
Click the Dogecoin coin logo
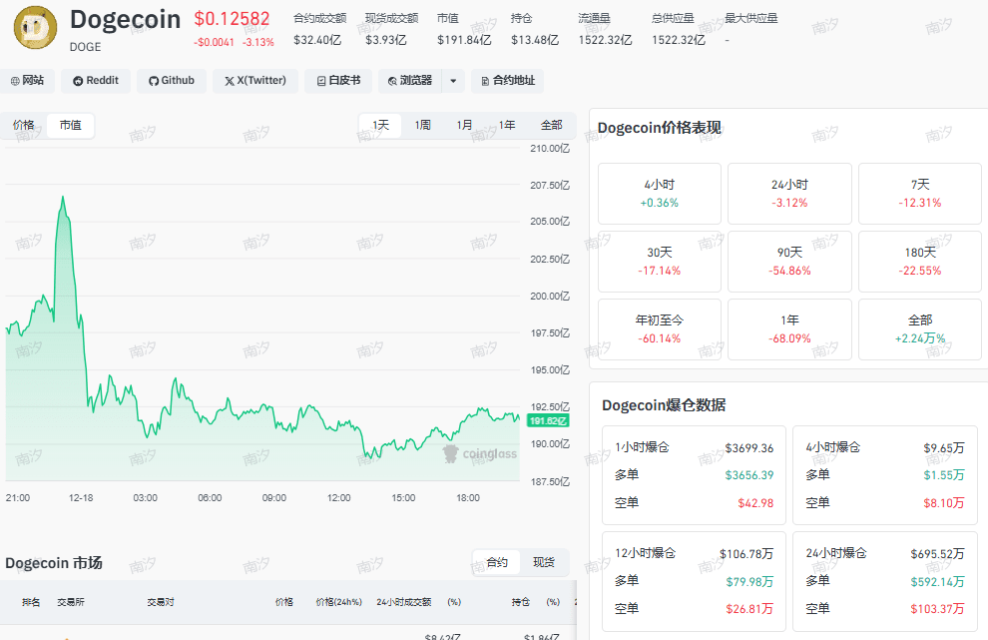pos(35,28)
